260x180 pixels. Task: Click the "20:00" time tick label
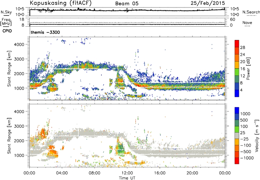point(192,173)
